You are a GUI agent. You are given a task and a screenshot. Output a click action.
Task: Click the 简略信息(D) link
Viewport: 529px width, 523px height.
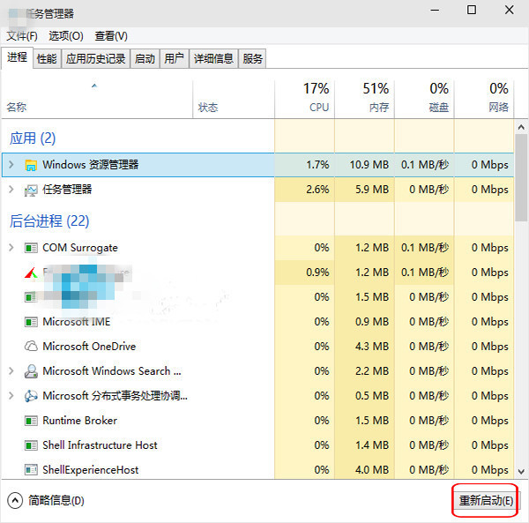[x=56, y=500]
